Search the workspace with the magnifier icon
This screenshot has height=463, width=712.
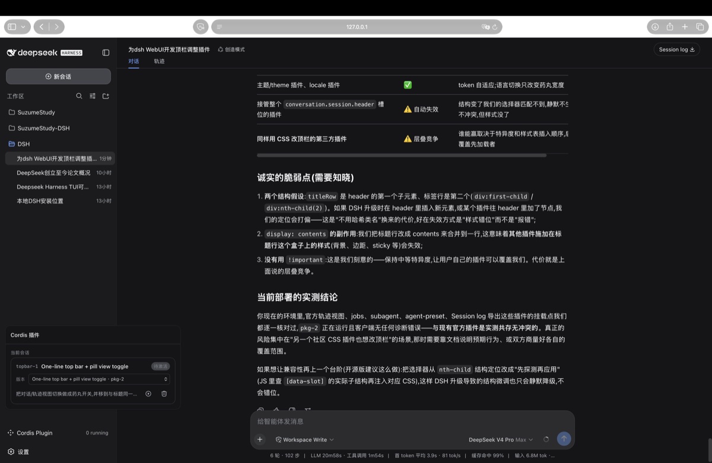click(x=79, y=96)
